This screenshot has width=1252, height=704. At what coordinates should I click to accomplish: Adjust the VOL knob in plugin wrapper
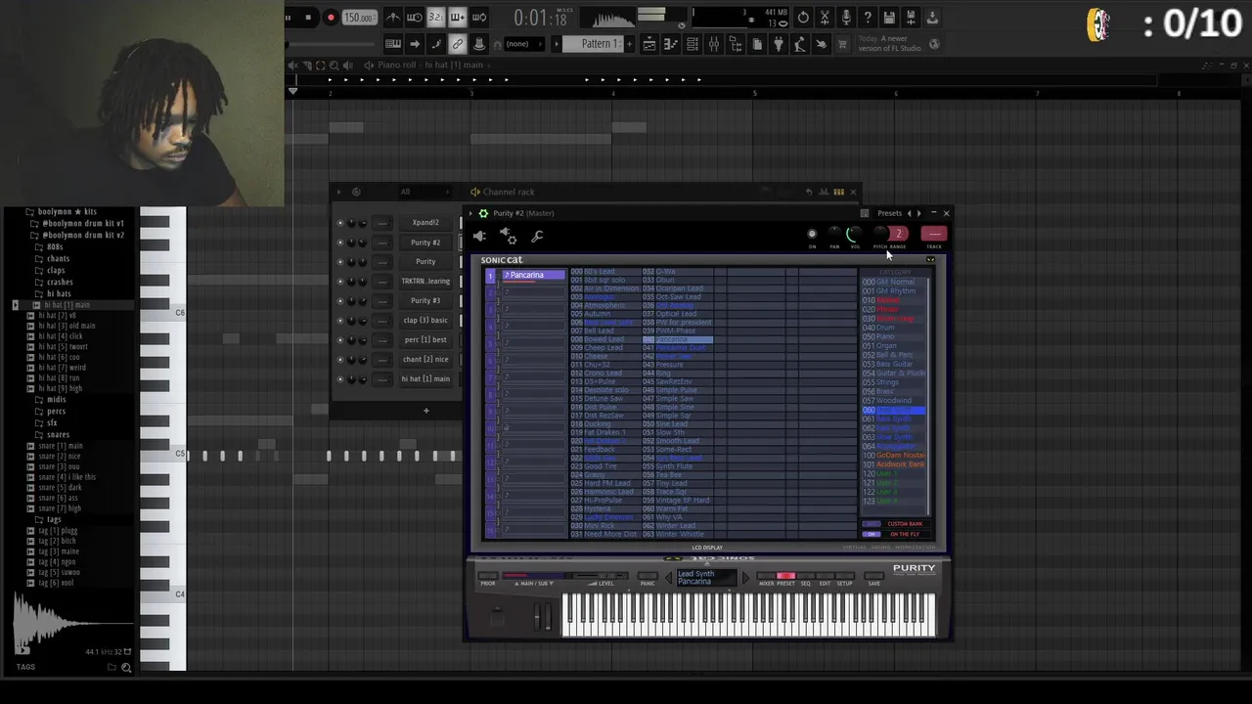pyautogui.click(x=854, y=234)
